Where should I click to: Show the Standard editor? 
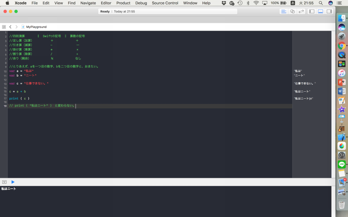(x=283, y=12)
